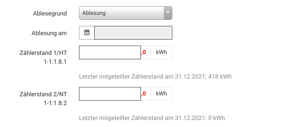Click the 0 kWh last reading value
Viewport: 285px width, 127px height.
point(216,118)
